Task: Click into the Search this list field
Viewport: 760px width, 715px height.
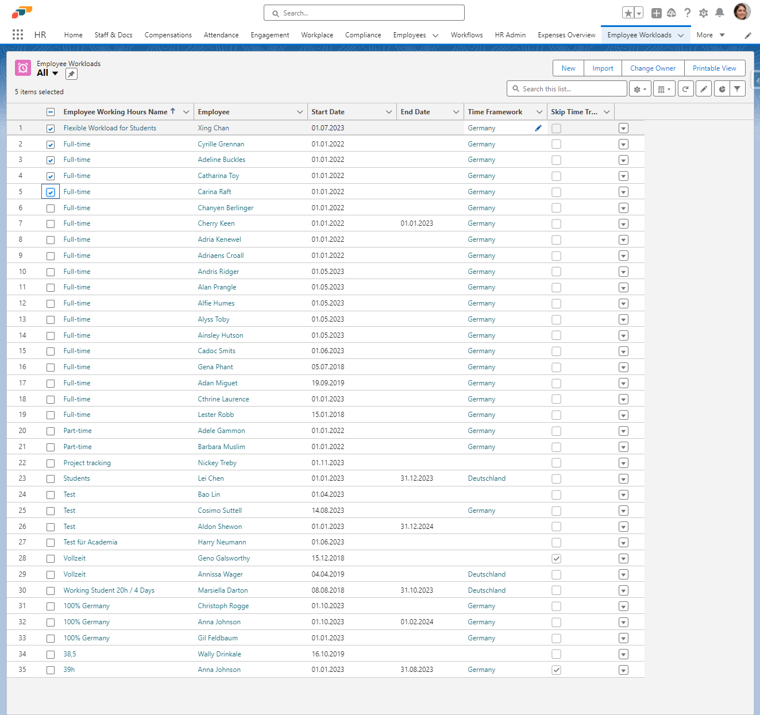Action: point(566,88)
